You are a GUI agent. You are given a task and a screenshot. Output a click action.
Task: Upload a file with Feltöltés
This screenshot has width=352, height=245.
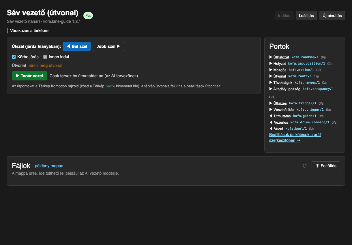[x=326, y=166]
